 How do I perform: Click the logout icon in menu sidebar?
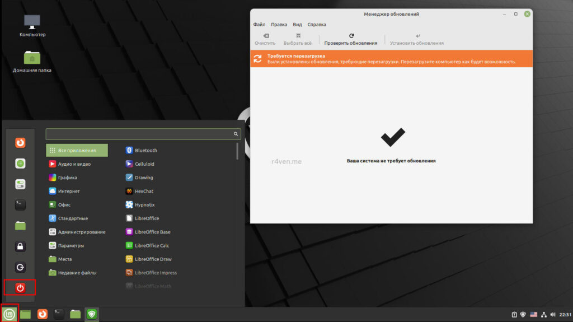20,267
